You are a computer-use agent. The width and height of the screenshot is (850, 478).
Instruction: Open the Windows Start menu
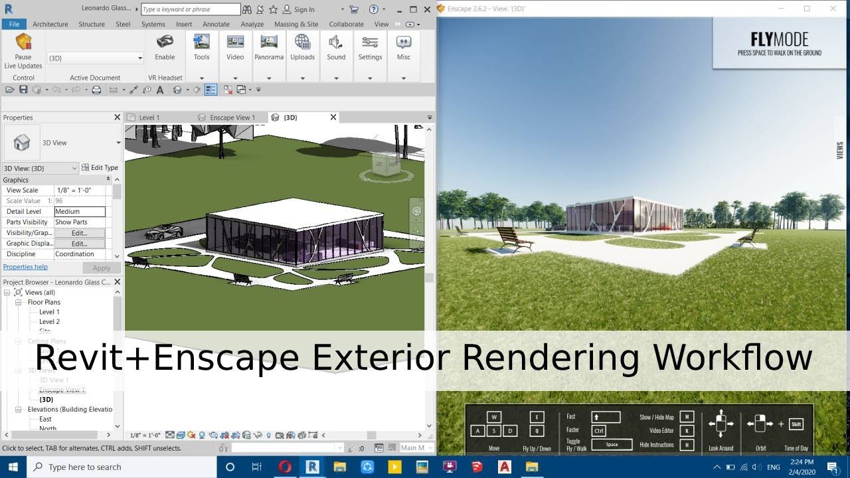click(x=13, y=467)
